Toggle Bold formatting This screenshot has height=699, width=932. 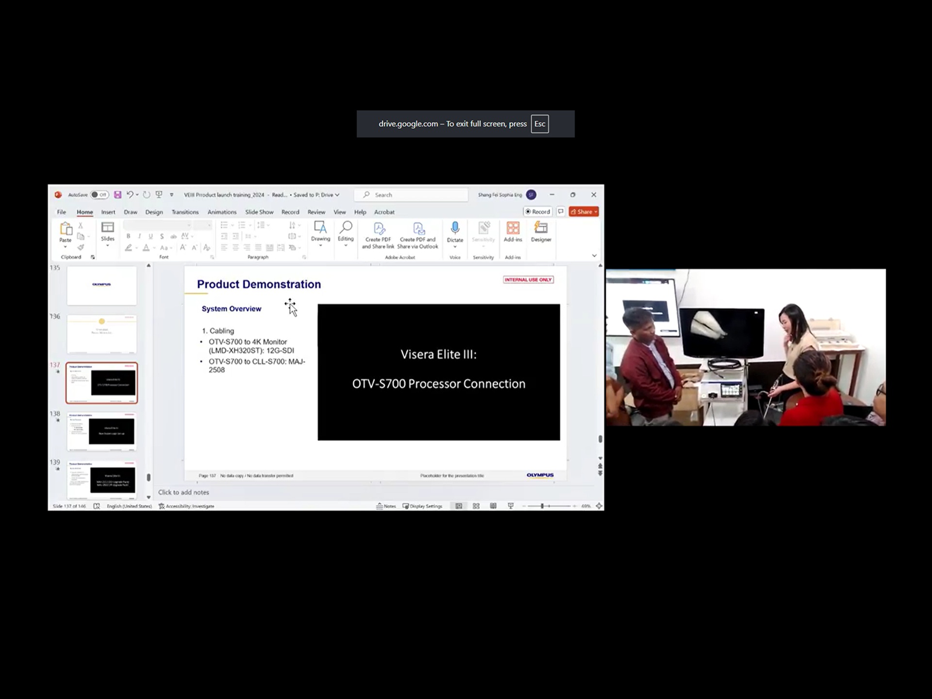[128, 236]
